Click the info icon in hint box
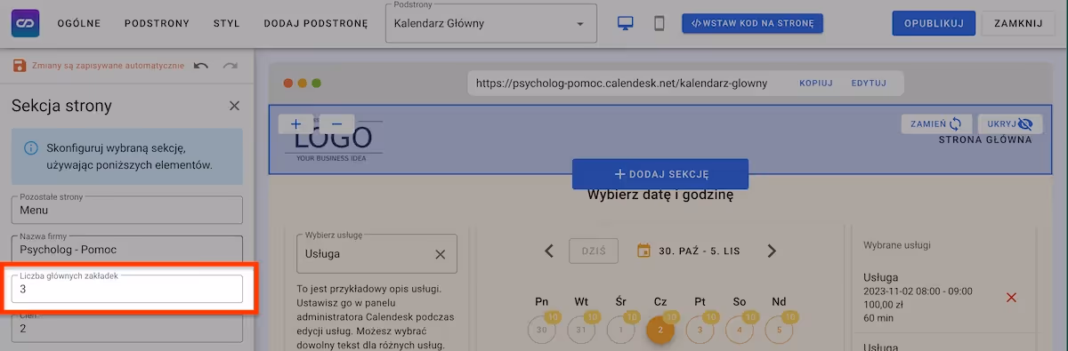 point(31,148)
